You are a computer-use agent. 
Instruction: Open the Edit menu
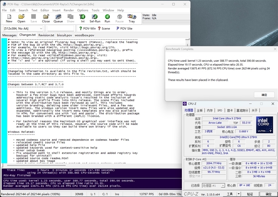click(13, 10)
